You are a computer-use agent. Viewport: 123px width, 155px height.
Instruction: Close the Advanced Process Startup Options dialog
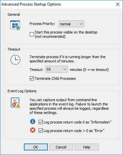[118, 4]
